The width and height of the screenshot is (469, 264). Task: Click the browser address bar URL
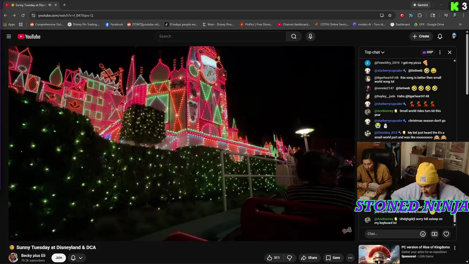tap(66, 15)
